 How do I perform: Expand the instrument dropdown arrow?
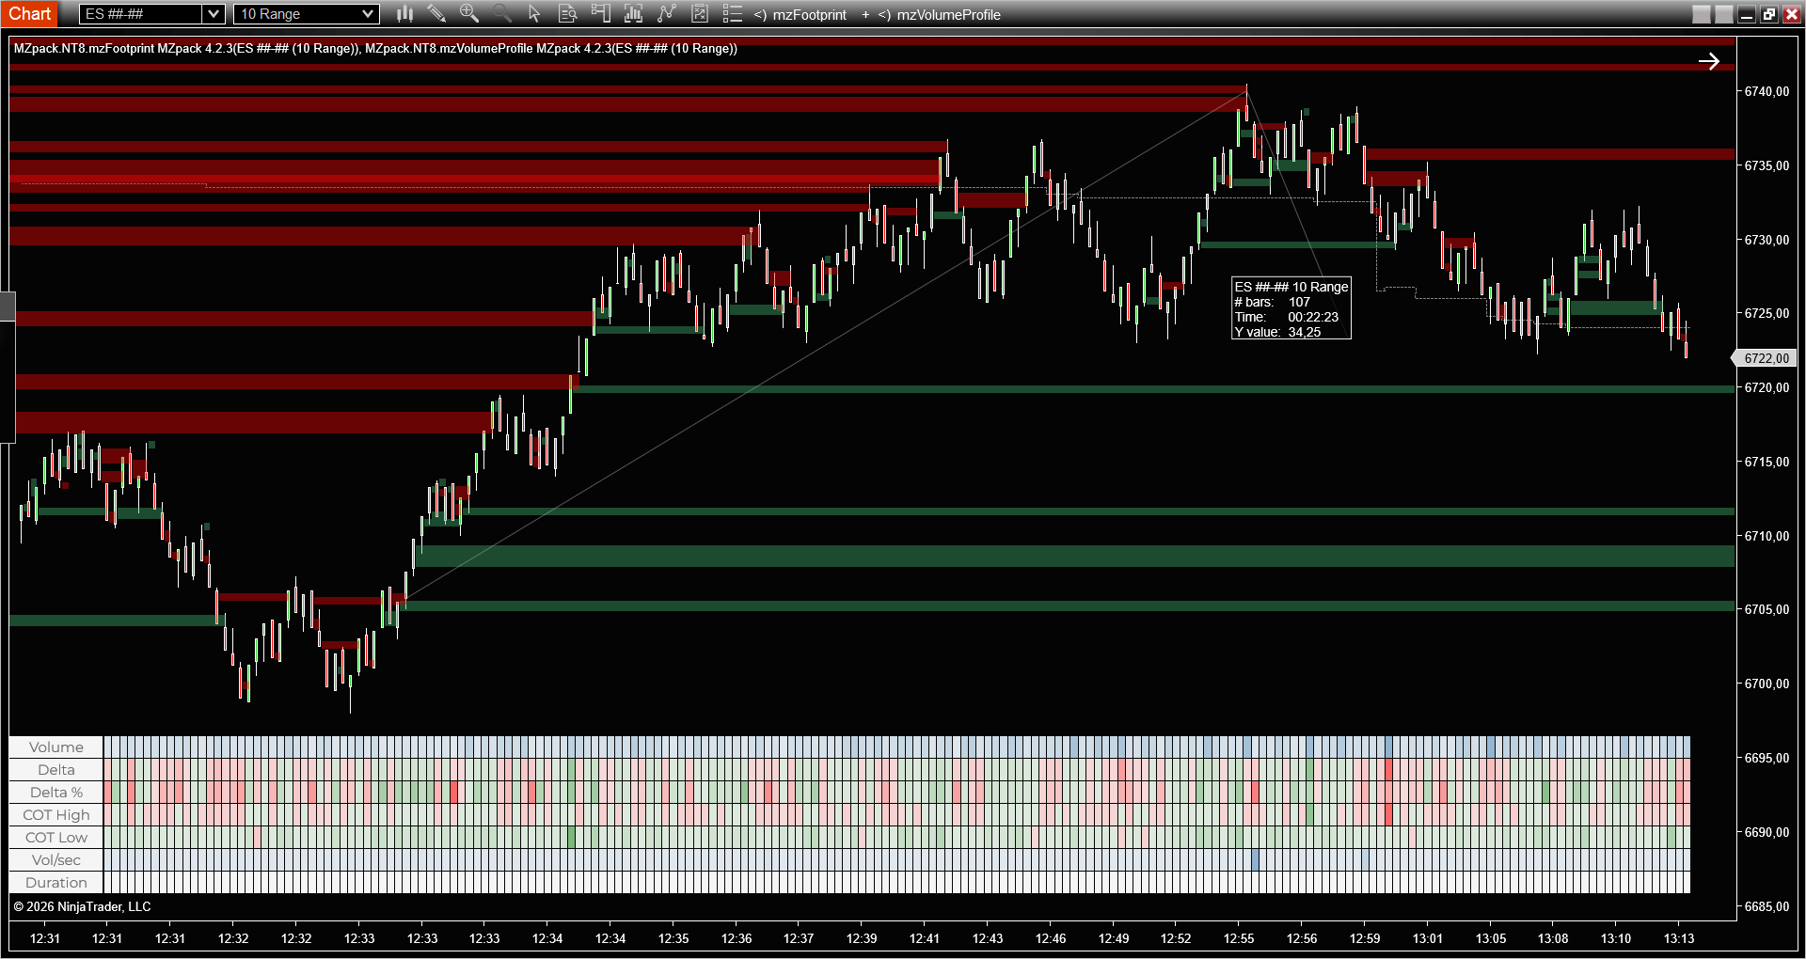point(214,14)
